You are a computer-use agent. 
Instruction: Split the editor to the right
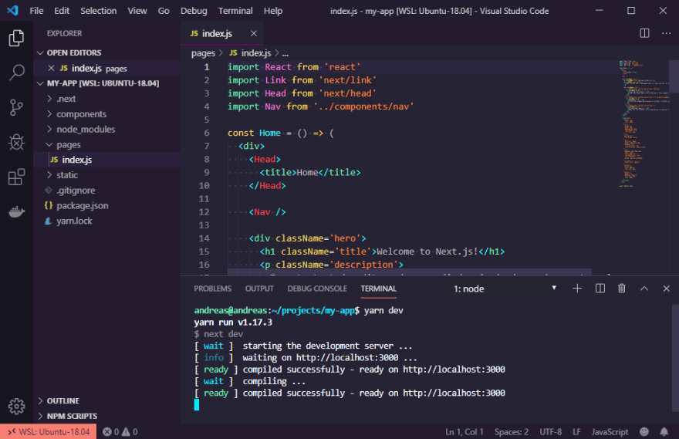click(x=644, y=33)
